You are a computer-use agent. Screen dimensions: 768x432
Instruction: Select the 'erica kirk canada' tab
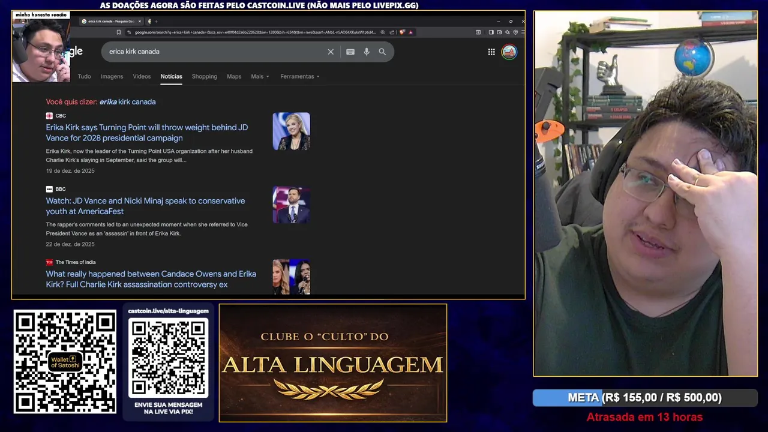[111, 22]
